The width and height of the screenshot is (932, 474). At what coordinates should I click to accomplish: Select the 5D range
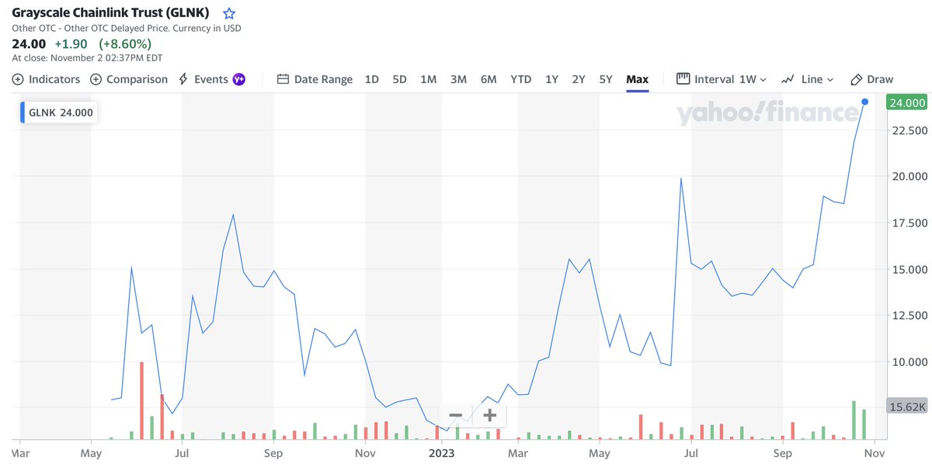point(399,79)
